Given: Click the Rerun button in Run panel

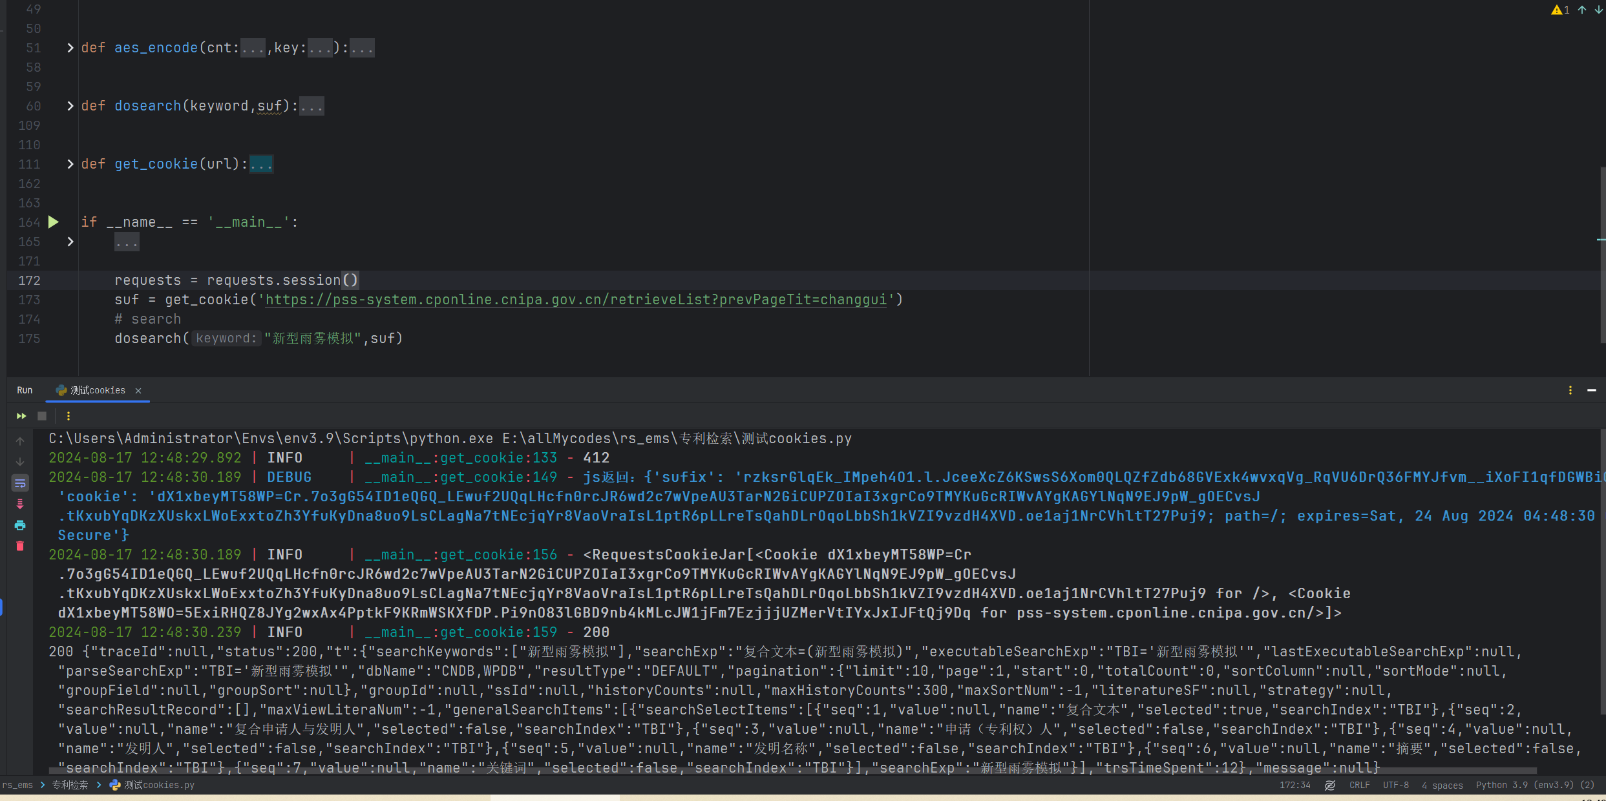Looking at the screenshot, I should [21, 416].
